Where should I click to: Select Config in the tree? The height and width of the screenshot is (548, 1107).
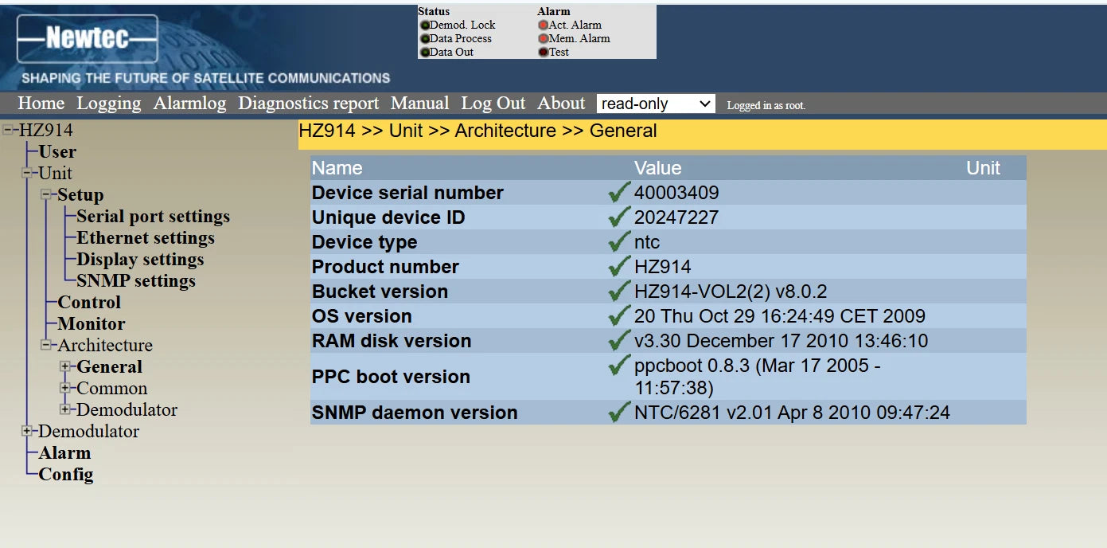pos(66,474)
